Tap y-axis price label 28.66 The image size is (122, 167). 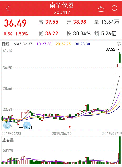point(7,88)
